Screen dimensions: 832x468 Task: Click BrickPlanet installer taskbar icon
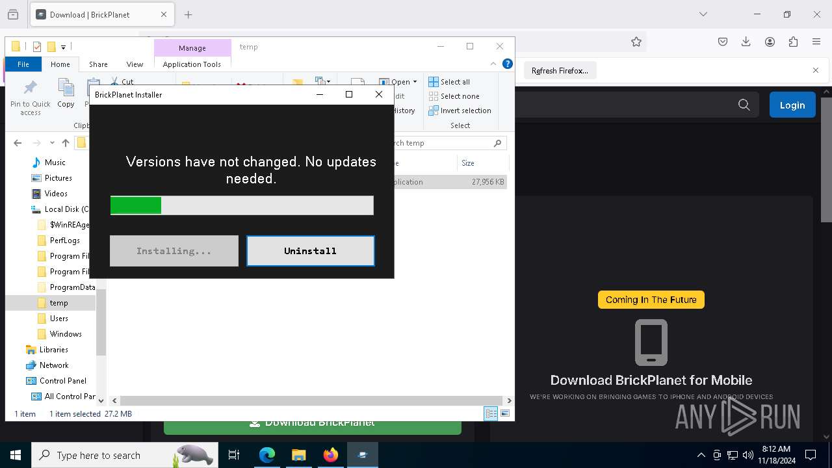(x=362, y=455)
